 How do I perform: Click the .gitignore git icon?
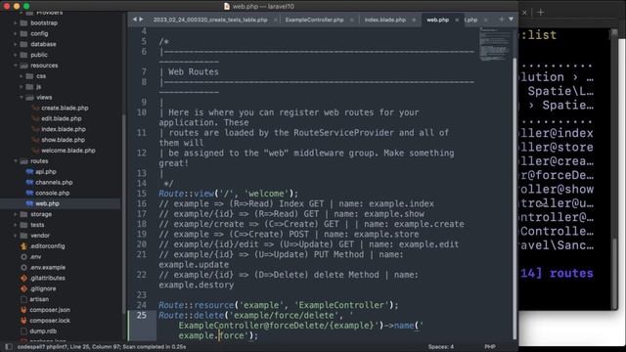pos(23,288)
